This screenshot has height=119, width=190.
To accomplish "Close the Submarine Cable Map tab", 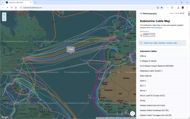I will pos(31,2).
